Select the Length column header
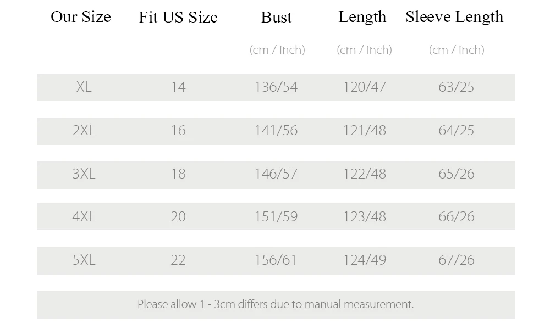The width and height of the screenshot is (550, 329). point(362,17)
